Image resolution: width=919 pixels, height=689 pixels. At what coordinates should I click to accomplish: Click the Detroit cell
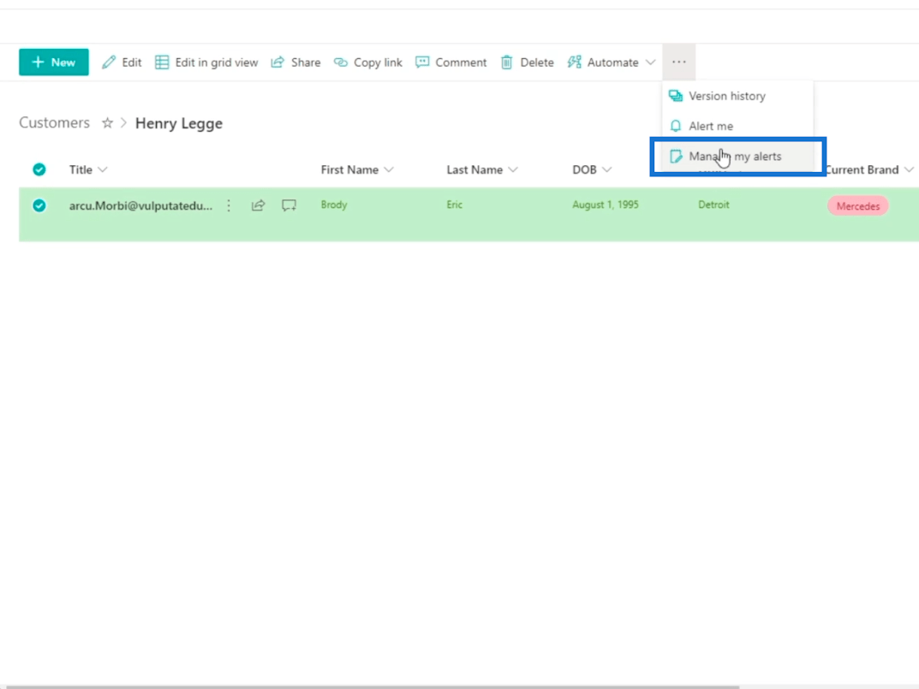(713, 205)
